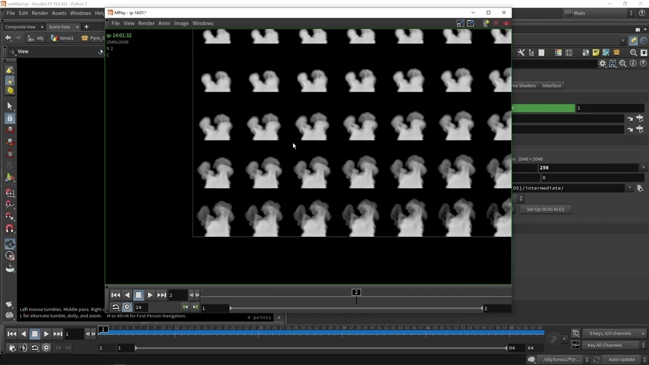This screenshot has width=649, height=365.
Task: Open dropdown next to 256 field
Action: 643,168
